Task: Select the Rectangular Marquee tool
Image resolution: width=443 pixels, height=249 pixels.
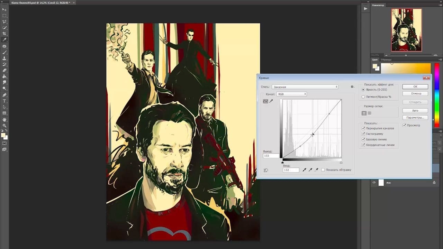Action: pos(4,16)
